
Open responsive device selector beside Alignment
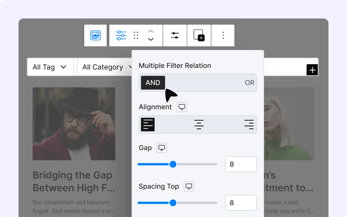[x=182, y=107]
